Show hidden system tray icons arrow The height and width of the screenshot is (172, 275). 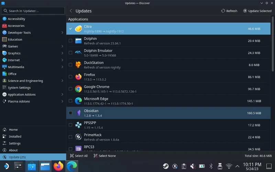[237, 166]
